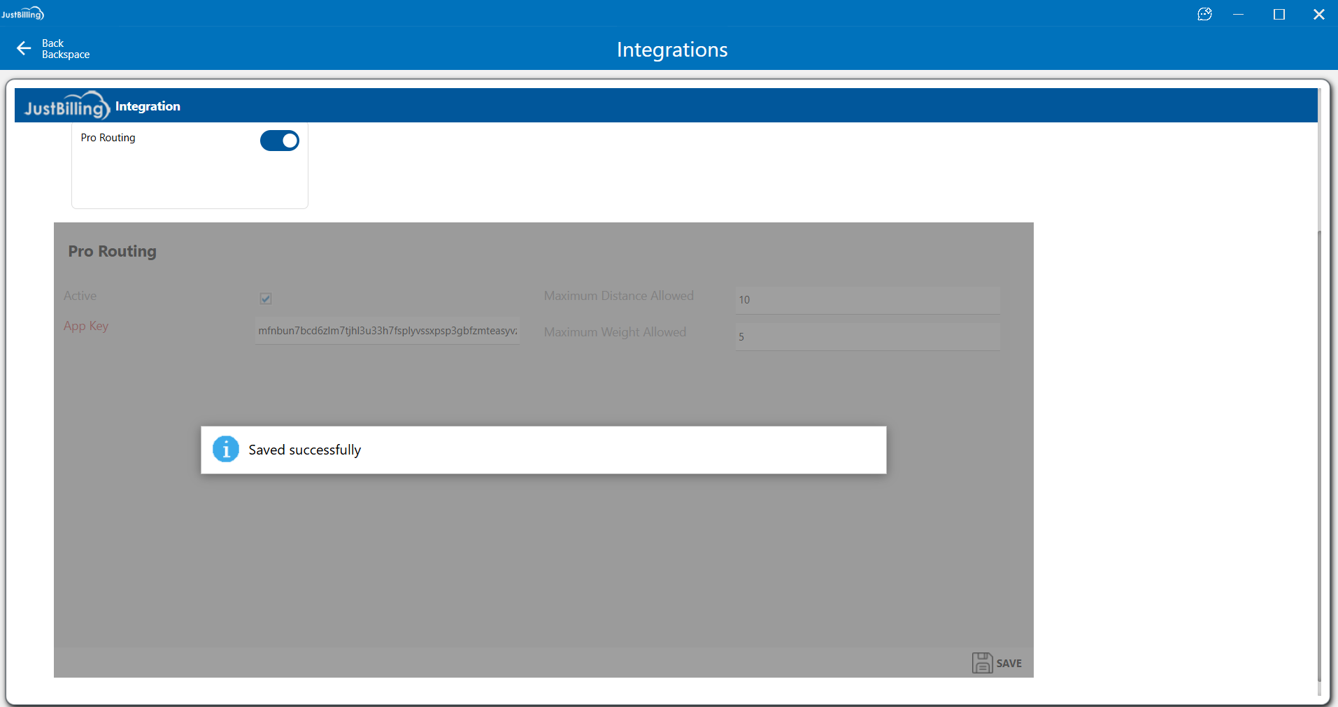This screenshot has height=707, width=1338.
Task: Click the floppy disk save icon
Action: tap(982, 663)
